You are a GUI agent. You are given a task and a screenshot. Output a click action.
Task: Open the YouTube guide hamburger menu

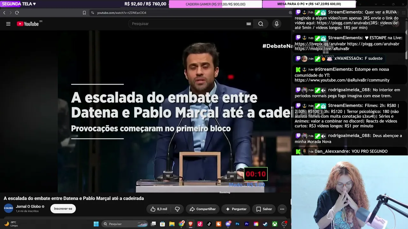(8, 24)
